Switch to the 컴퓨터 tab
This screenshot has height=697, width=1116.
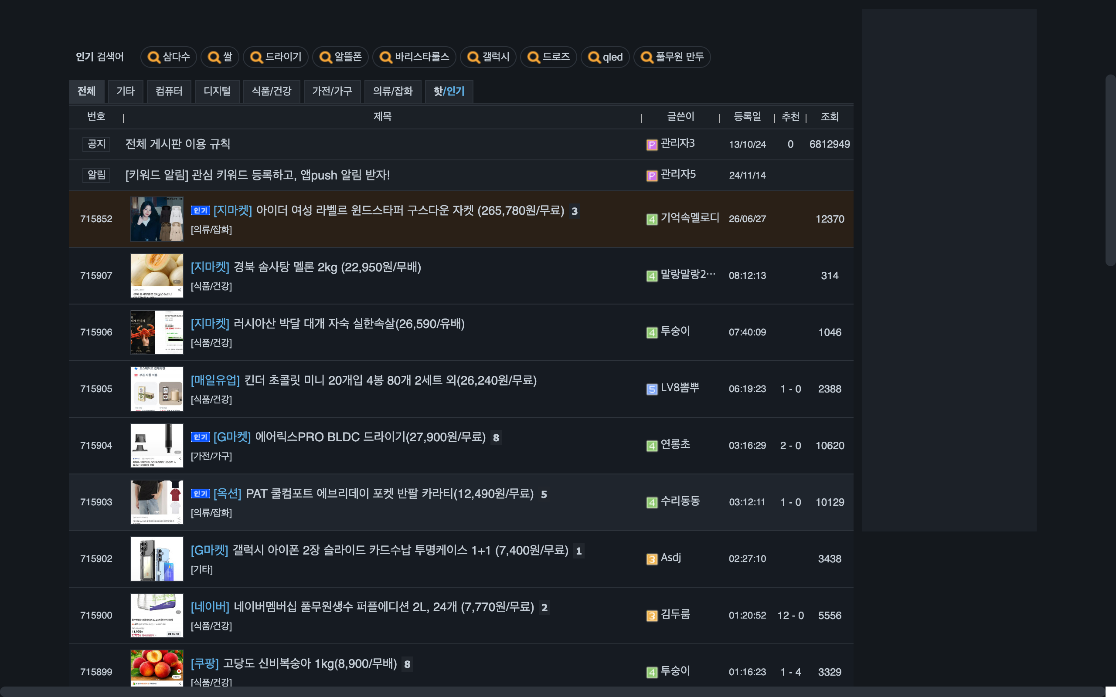pos(169,91)
